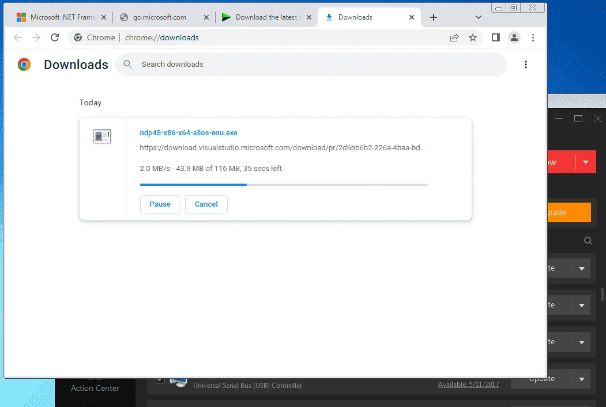The image size is (606, 407).
Task: Click Universal Serial Bus (USB) Controller text
Action: [248, 385]
